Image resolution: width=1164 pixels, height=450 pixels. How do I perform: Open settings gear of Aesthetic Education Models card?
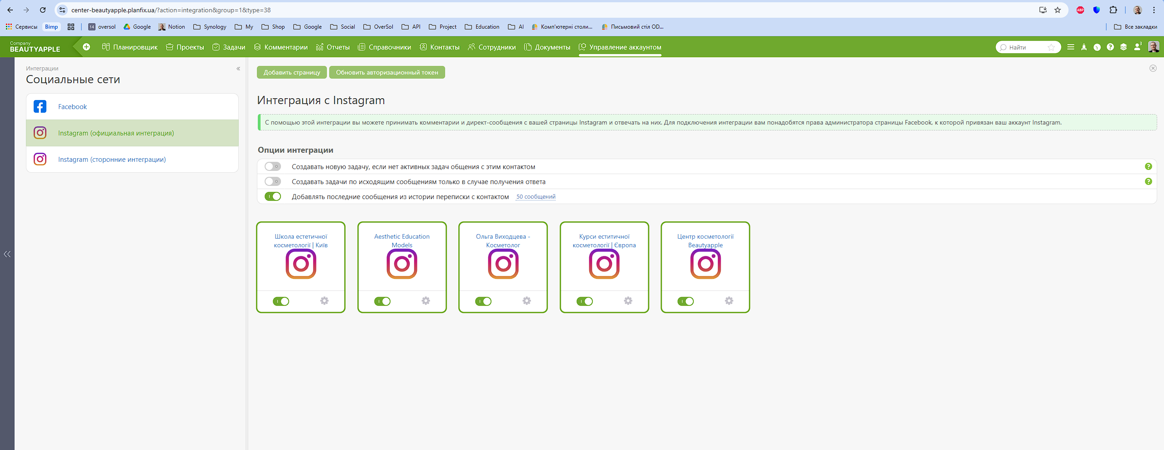(x=426, y=301)
